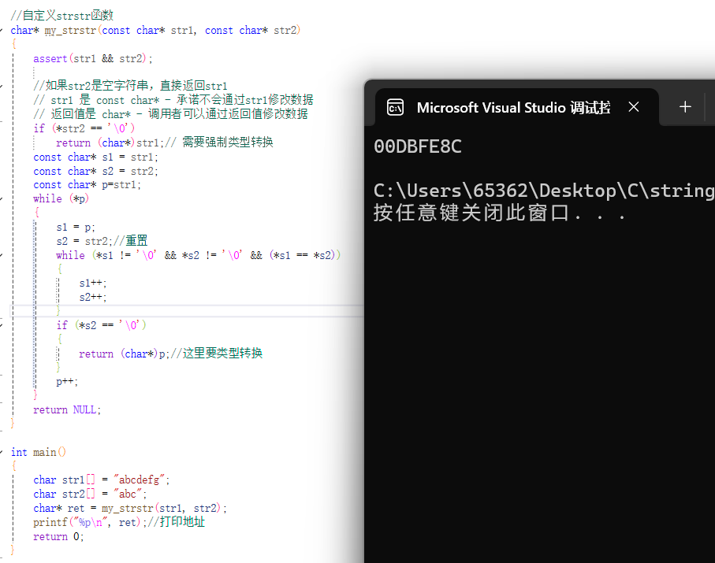Click the command prompt icon on the terminal tab

[x=395, y=108]
